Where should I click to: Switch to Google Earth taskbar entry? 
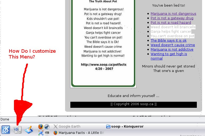coord(67,127)
